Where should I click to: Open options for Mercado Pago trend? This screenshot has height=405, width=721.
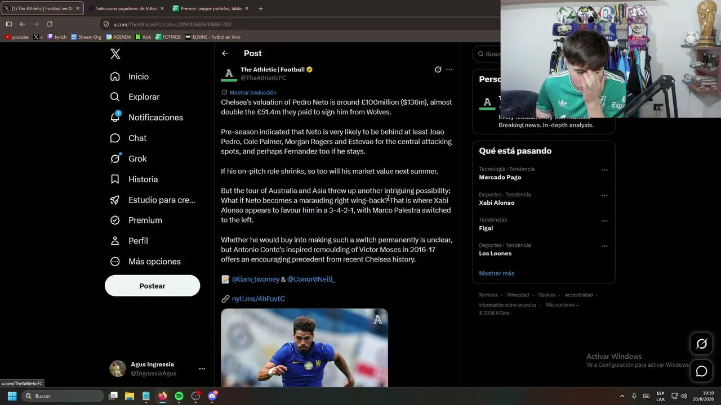point(604,170)
